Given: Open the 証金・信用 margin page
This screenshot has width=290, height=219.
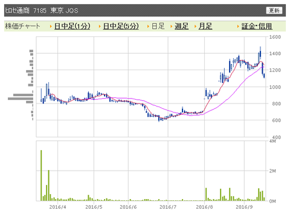Looking at the screenshot, I should [x=257, y=26].
